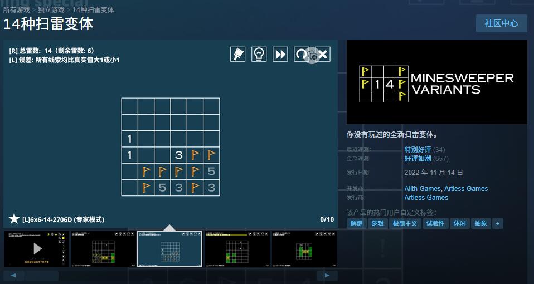Select the 极简主义 tag

[x=405, y=223]
